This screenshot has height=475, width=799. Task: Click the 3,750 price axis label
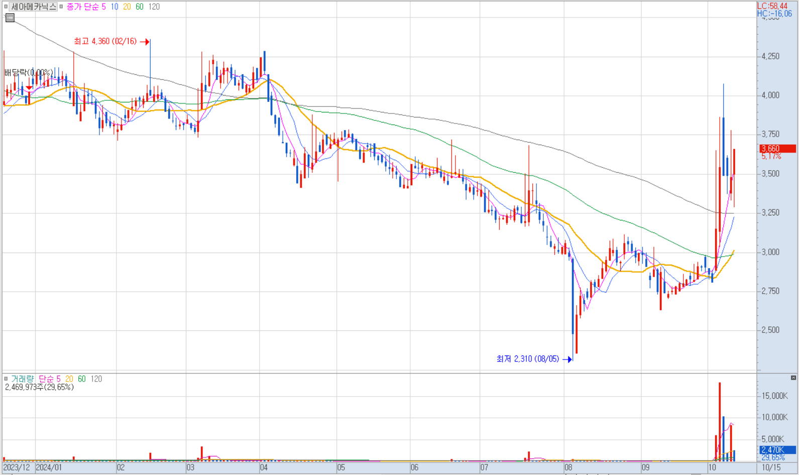tap(771, 135)
